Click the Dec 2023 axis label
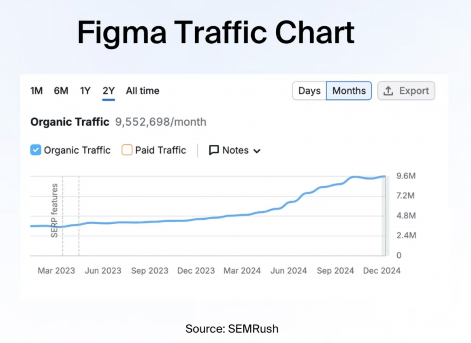The height and width of the screenshot is (343, 471). click(x=196, y=271)
